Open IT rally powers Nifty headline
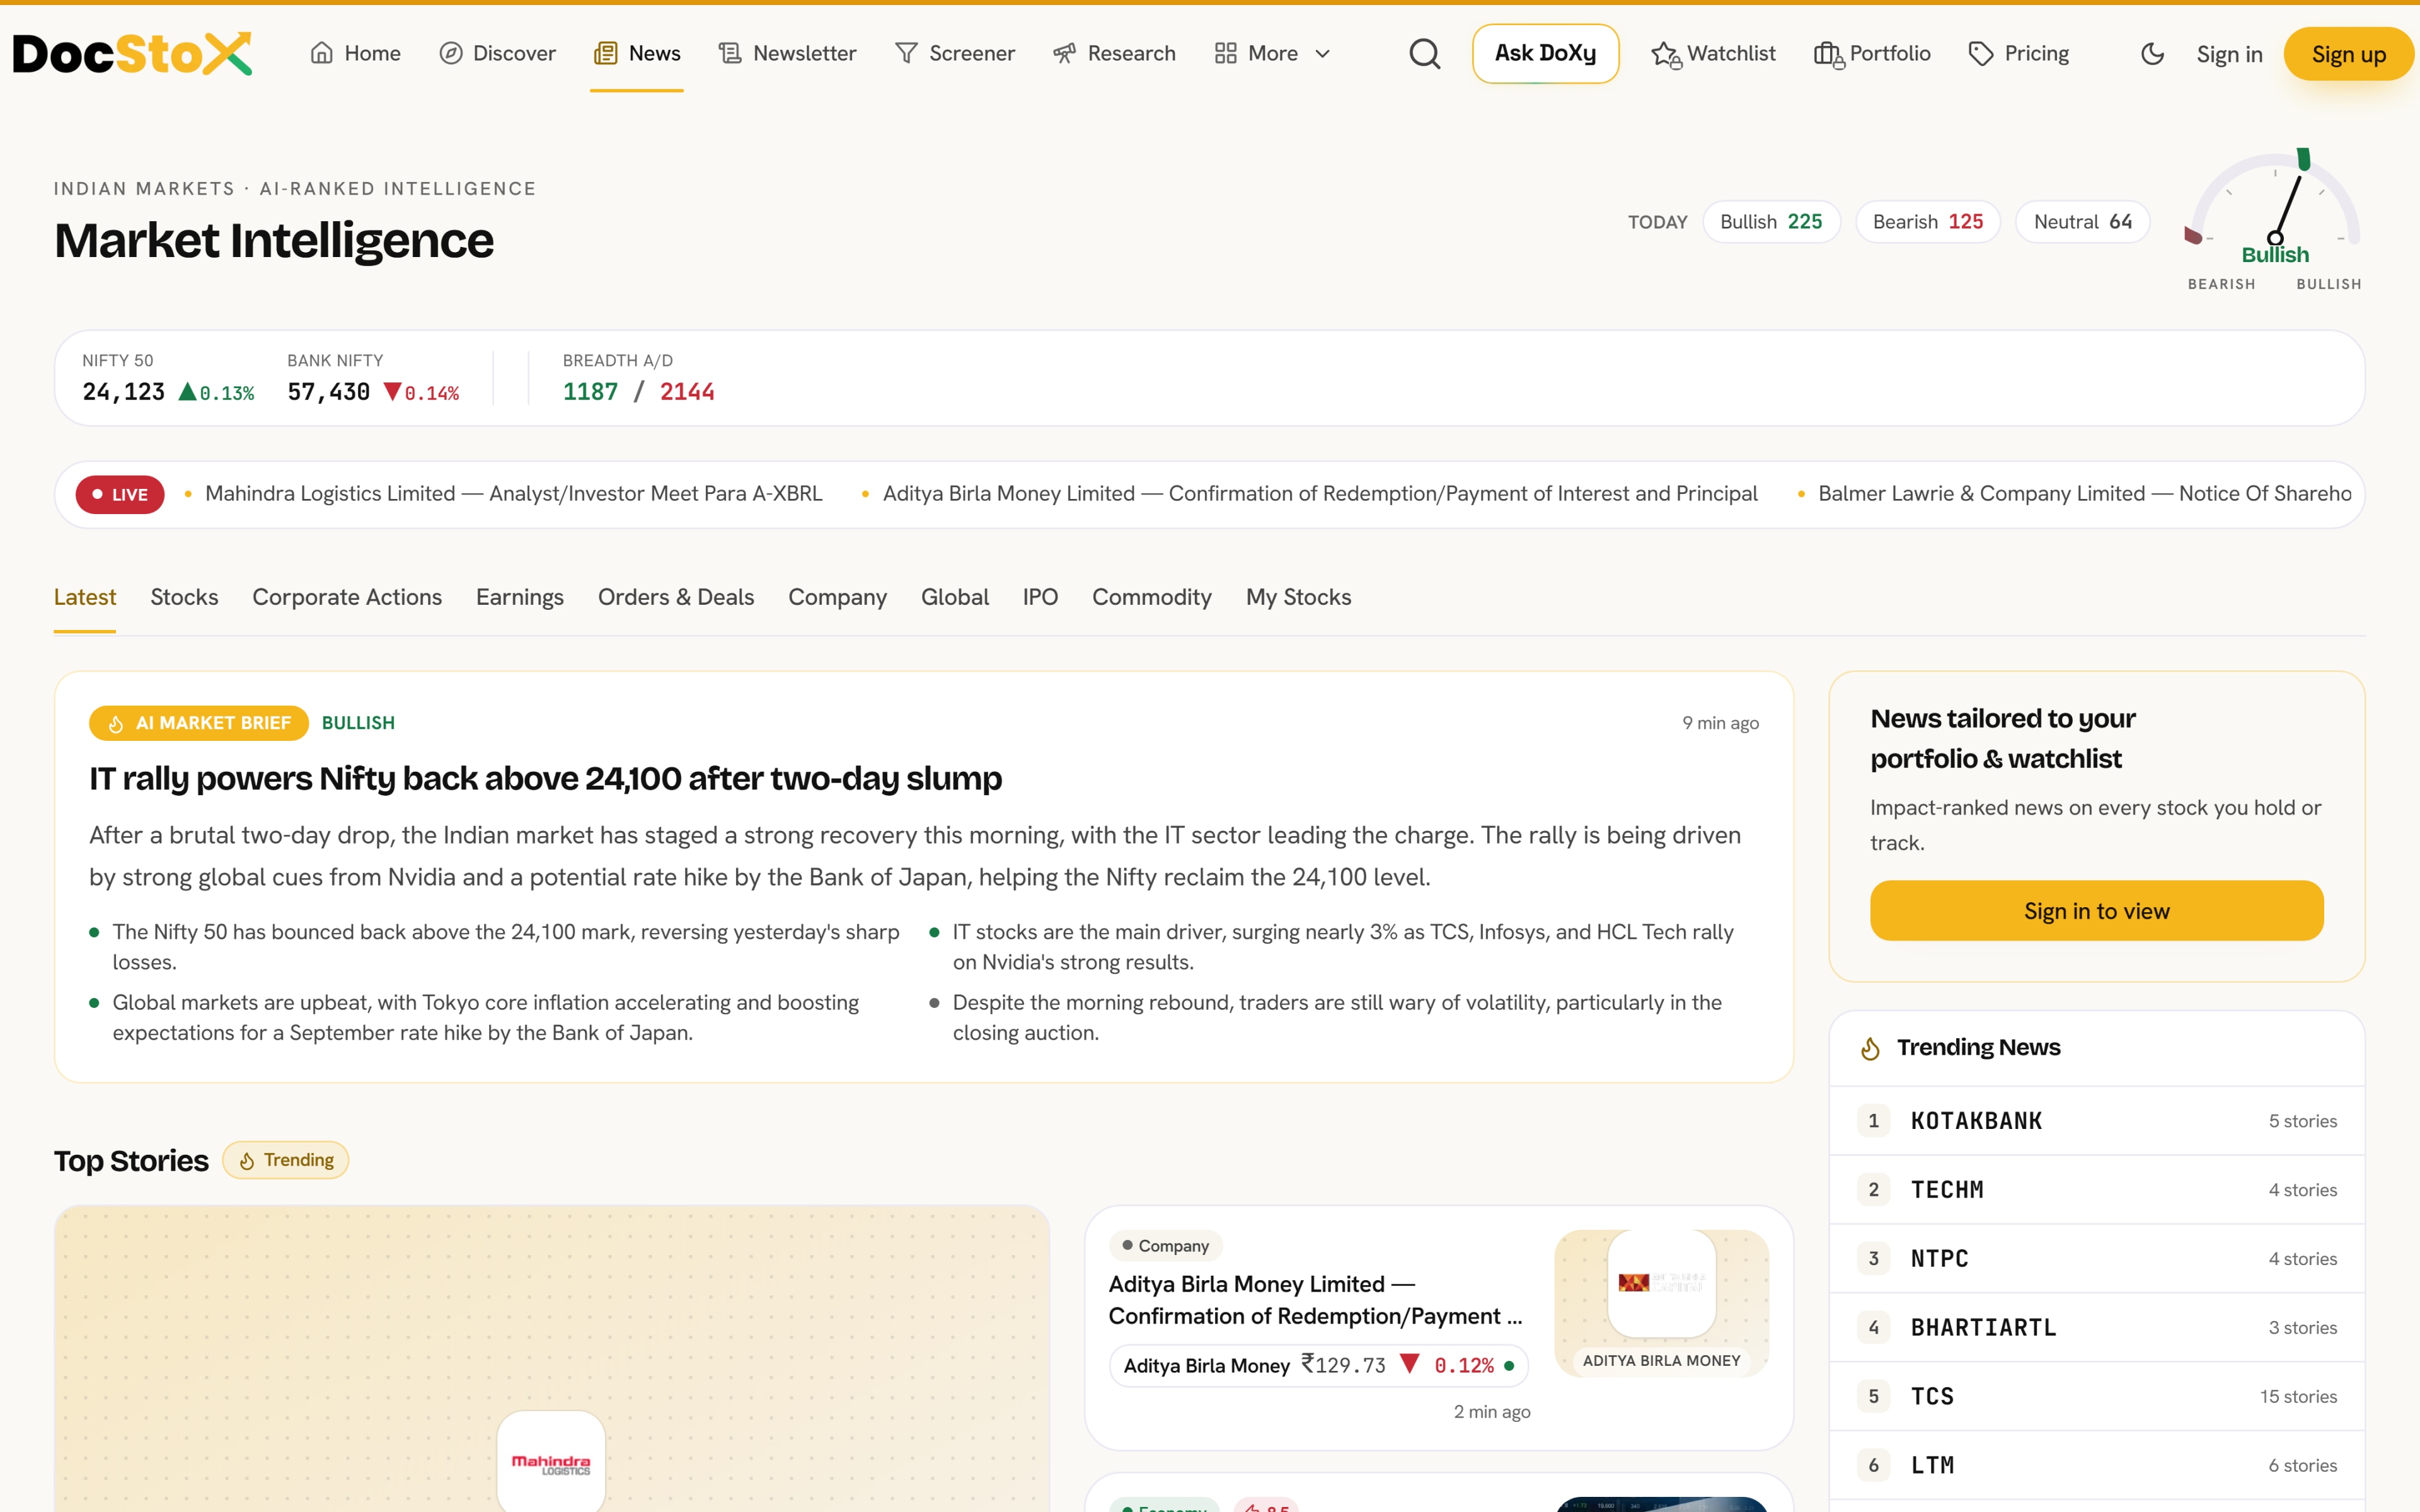 [x=545, y=779]
